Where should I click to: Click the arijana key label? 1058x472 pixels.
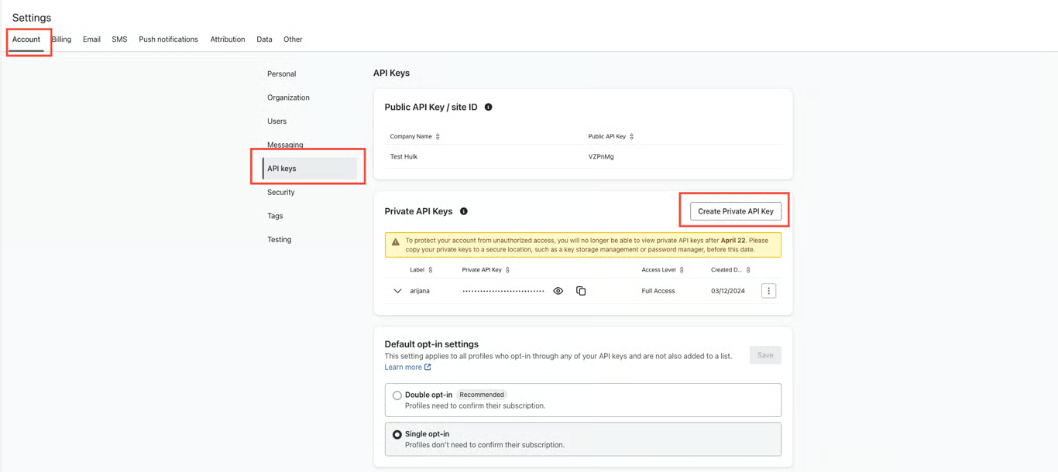coord(420,291)
